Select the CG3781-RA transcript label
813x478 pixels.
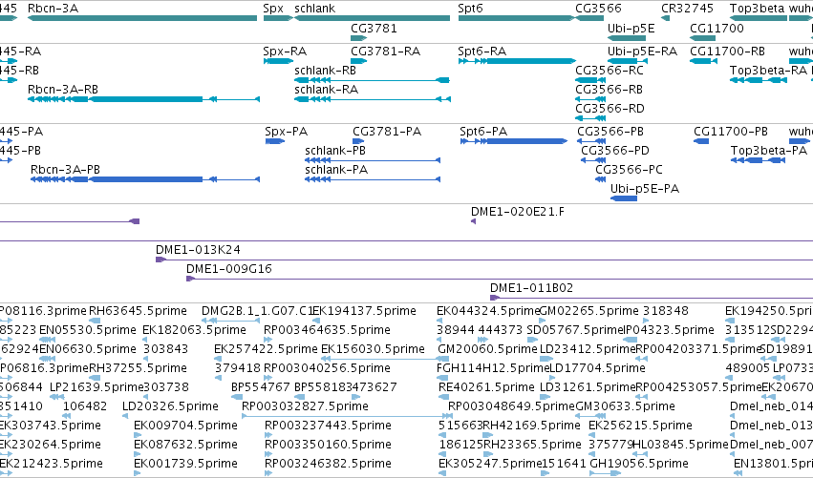point(385,52)
